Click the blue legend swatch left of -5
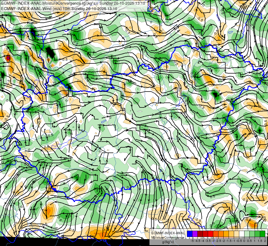This screenshot has width=268, height=246. 190,234
